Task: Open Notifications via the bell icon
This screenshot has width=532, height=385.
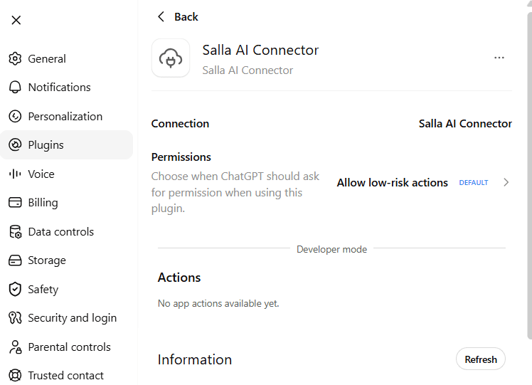Action: 15,88
